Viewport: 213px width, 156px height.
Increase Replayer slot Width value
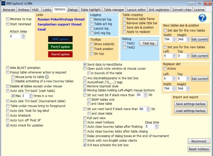(x=174, y=87)
